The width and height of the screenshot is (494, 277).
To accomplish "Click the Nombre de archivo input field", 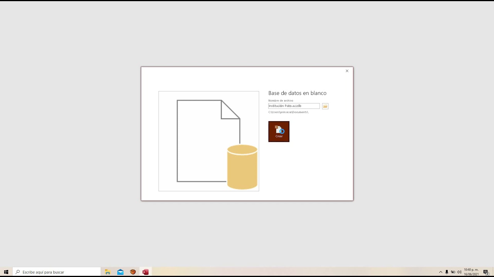I will click(294, 106).
